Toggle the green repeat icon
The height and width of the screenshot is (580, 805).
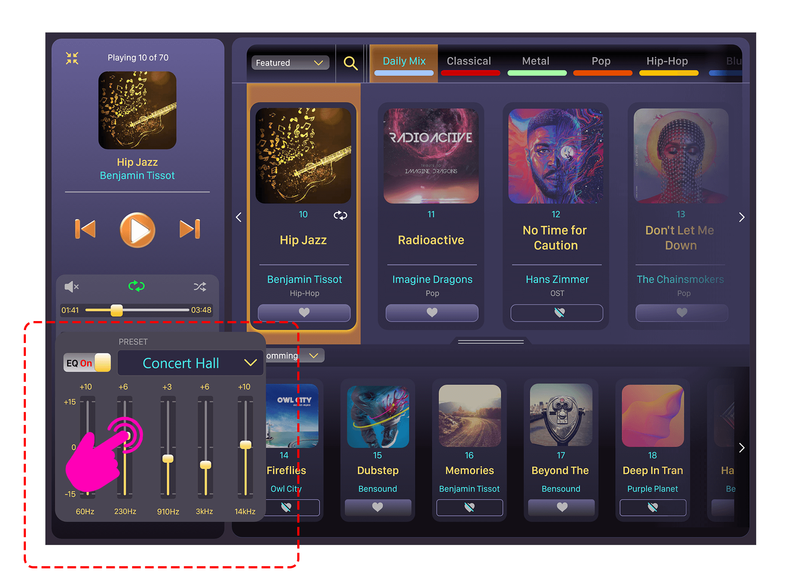(x=136, y=286)
